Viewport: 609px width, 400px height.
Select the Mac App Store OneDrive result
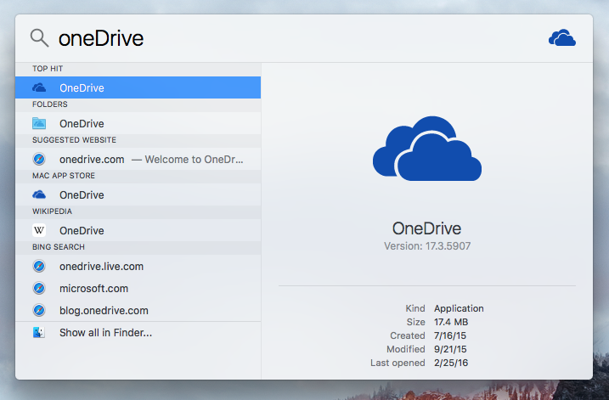138,195
